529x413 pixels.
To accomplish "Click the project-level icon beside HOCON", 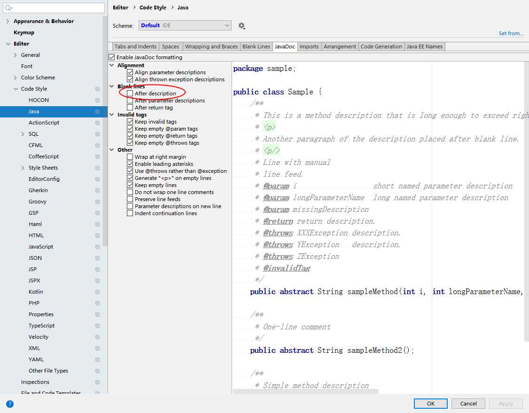I will coord(98,100).
